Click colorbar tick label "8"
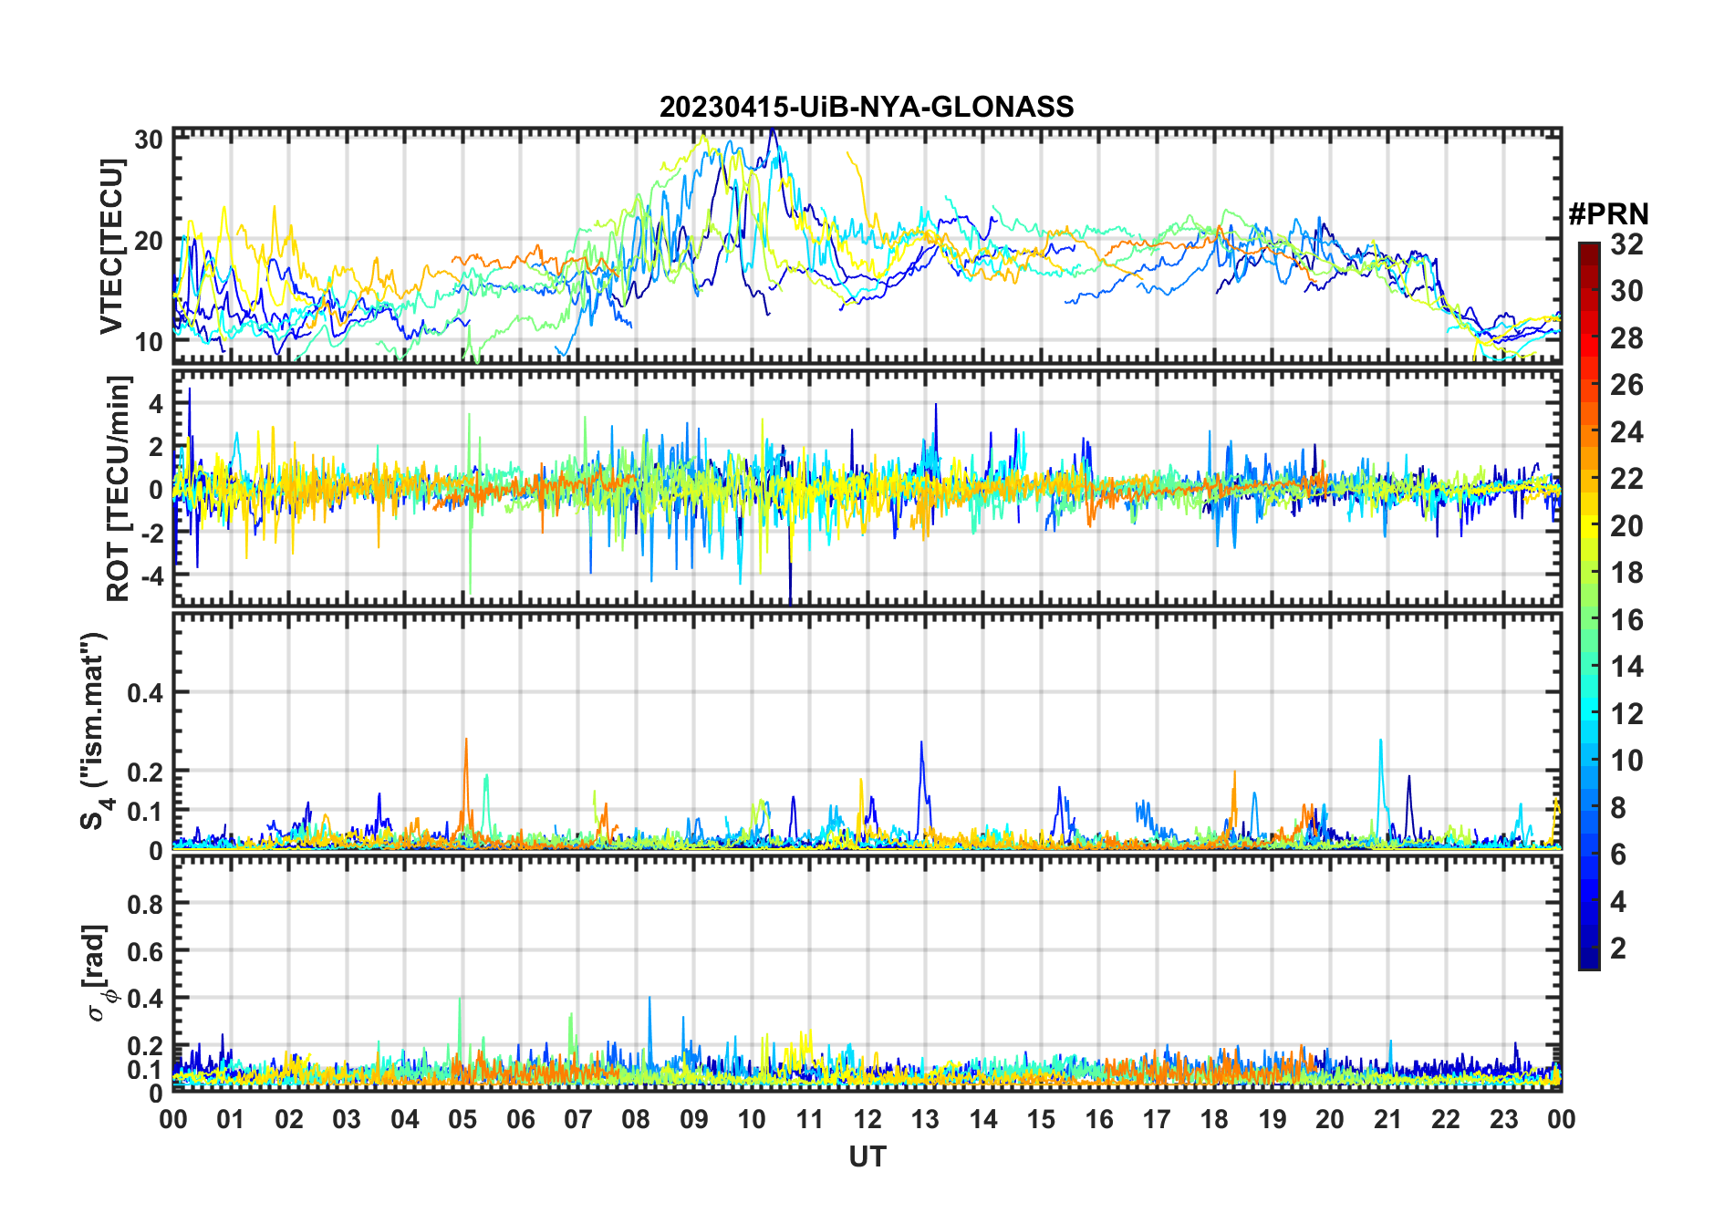 click(1618, 808)
